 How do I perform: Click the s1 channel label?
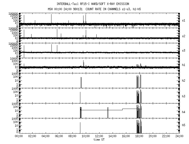click(x=183, y=20)
